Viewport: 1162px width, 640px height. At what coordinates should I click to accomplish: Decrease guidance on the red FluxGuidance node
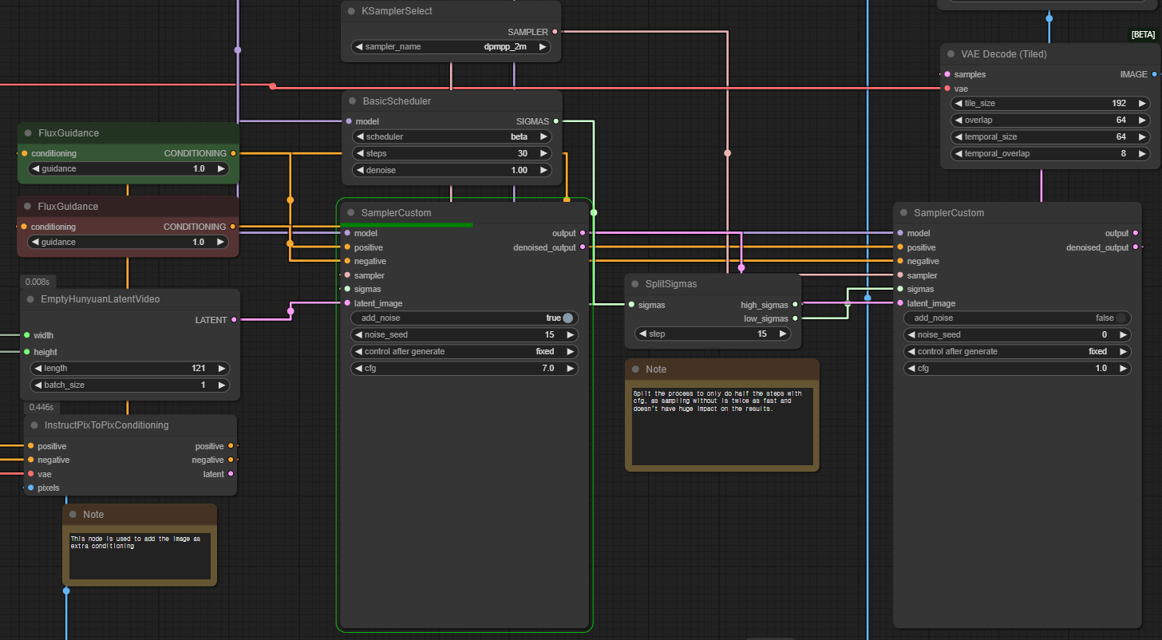36,242
